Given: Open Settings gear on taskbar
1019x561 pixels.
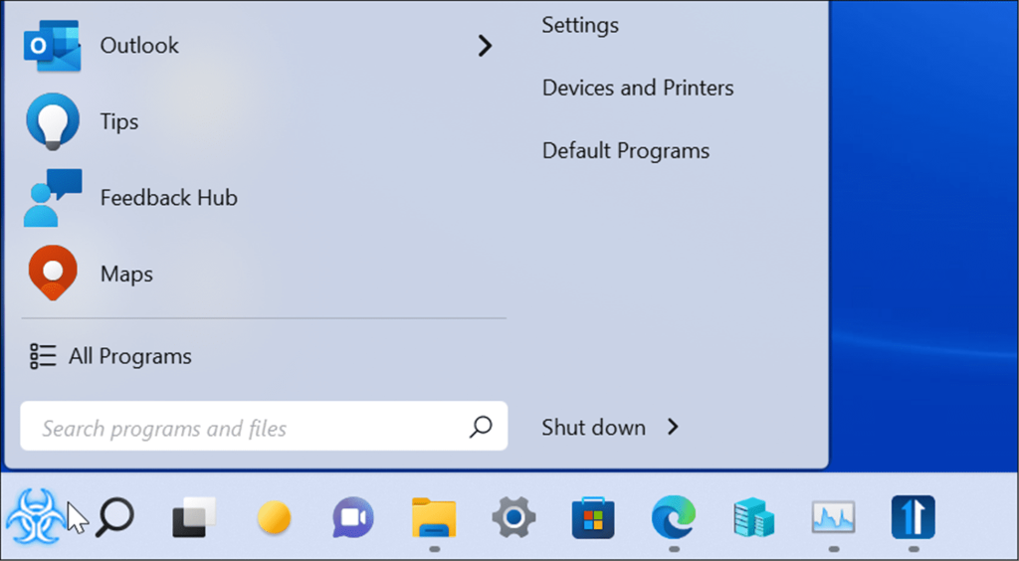Looking at the screenshot, I should point(513,517).
